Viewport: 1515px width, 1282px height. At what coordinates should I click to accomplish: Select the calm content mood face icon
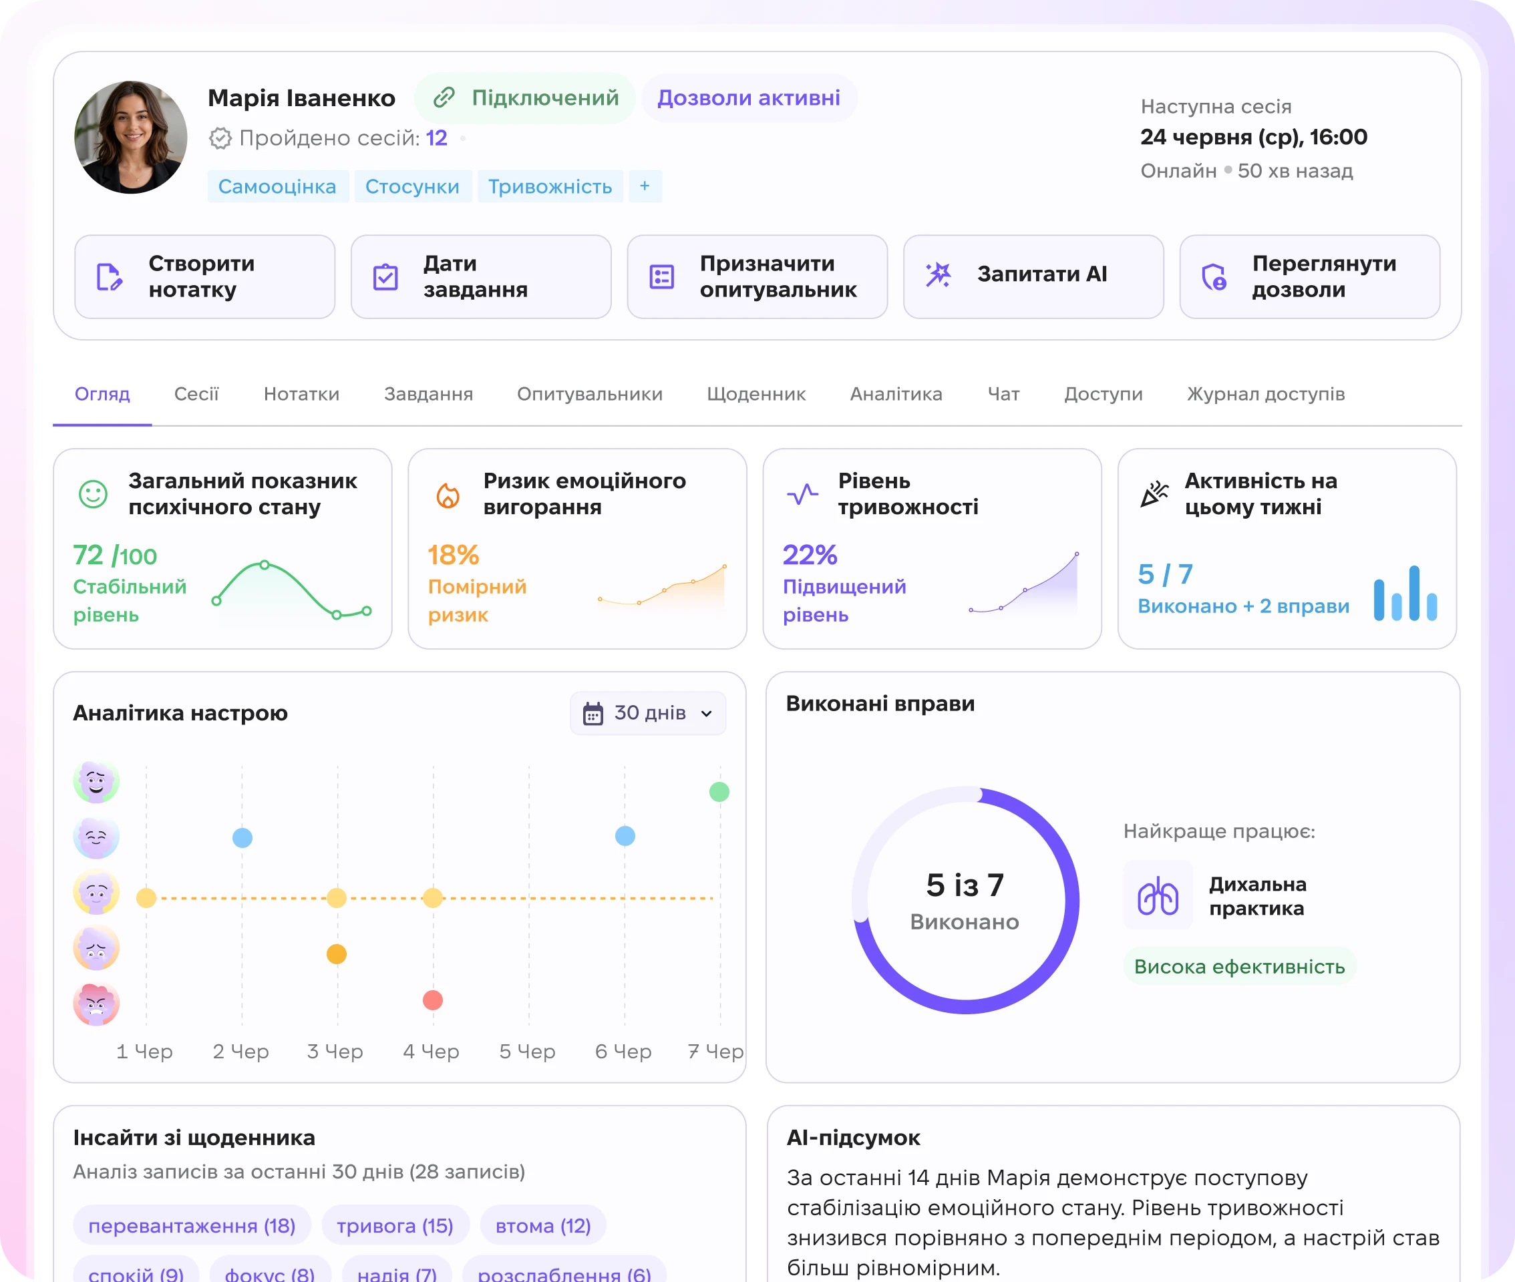[x=96, y=837]
